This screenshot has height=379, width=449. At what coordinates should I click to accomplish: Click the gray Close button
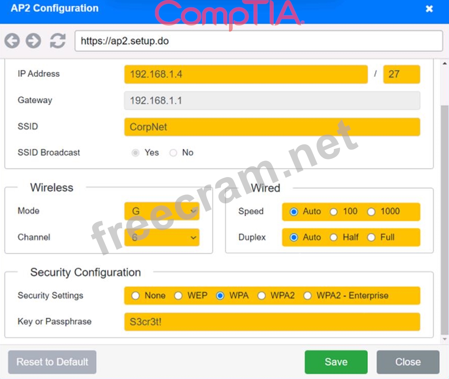[x=408, y=362]
